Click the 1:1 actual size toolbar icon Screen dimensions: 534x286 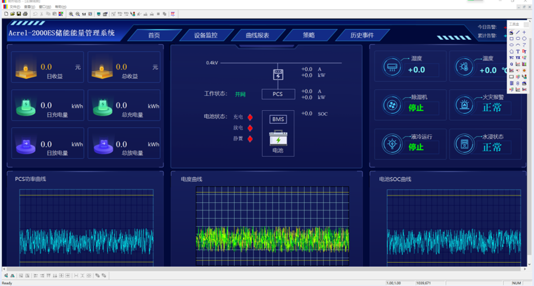tap(84, 14)
